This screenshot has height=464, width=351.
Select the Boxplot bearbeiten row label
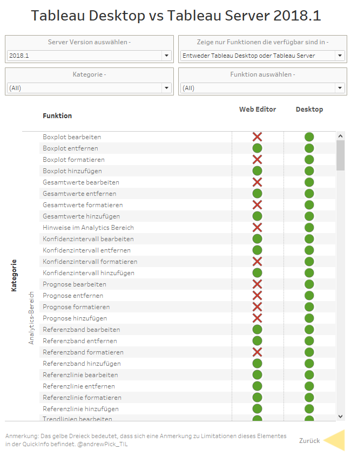pyautogui.click(x=72, y=137)
